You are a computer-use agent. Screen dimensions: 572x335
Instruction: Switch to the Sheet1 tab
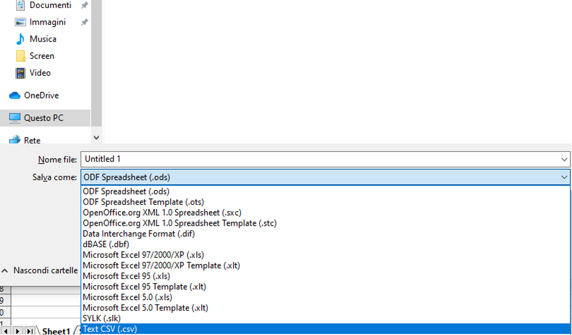[56, 331]
